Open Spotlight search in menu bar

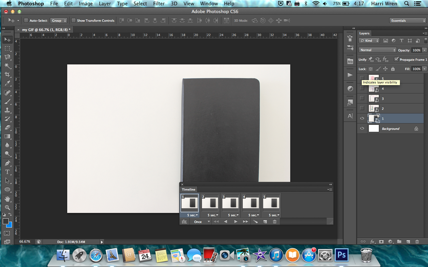pos(407,4)
